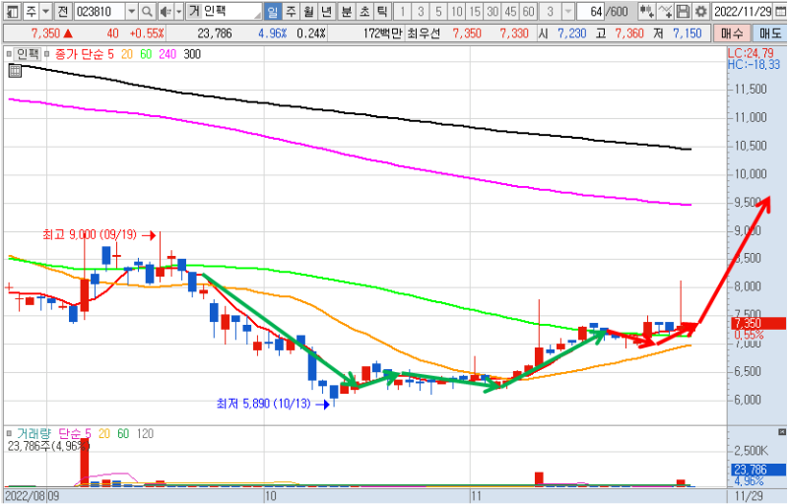Screen dimensions: 788x504
Task: Select the 30 interval button
Action: click(x=492, y=11)
